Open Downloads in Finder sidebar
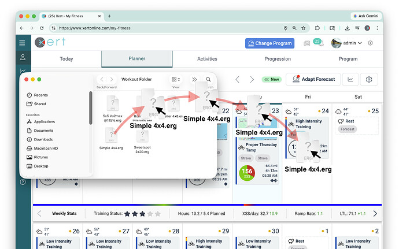This screenshot has height=249, width=399. (43, 139)
